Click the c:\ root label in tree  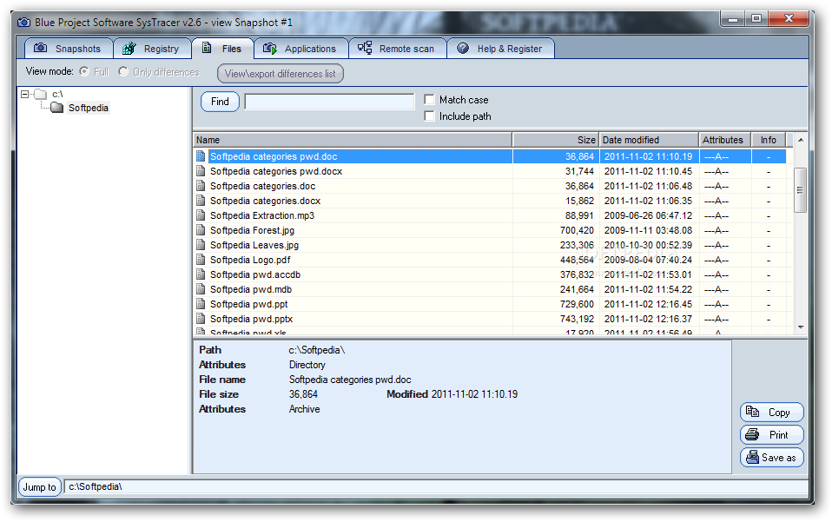point(57,94)
